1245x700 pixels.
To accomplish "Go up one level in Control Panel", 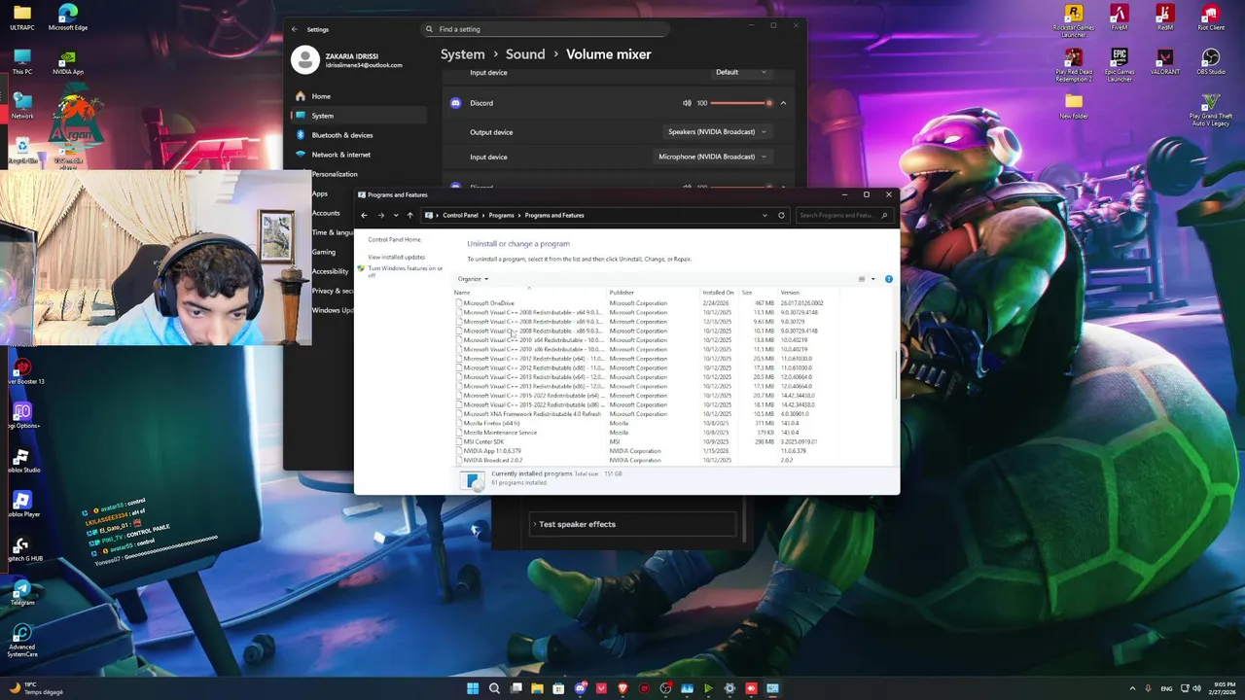I will click(x=409, y=215).
